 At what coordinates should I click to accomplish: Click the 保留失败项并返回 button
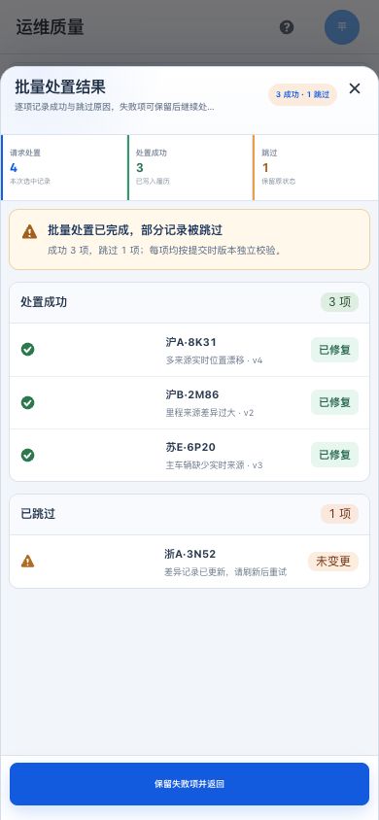(x=189, y=784)
